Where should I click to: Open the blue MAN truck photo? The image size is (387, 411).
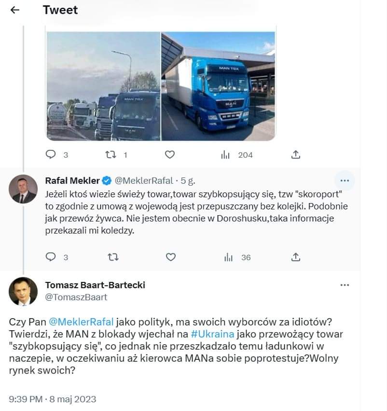218,86
